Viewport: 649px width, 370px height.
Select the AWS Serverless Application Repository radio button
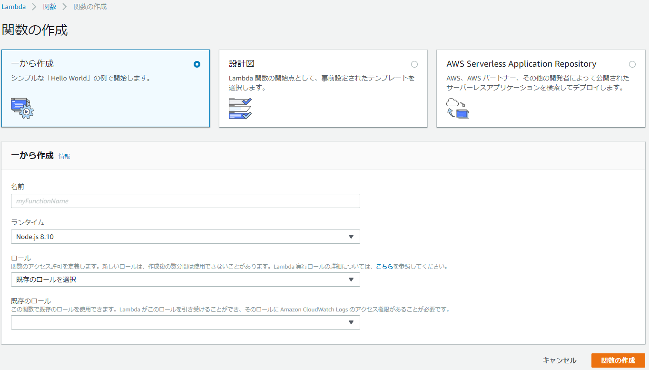[x=632, y=64]
